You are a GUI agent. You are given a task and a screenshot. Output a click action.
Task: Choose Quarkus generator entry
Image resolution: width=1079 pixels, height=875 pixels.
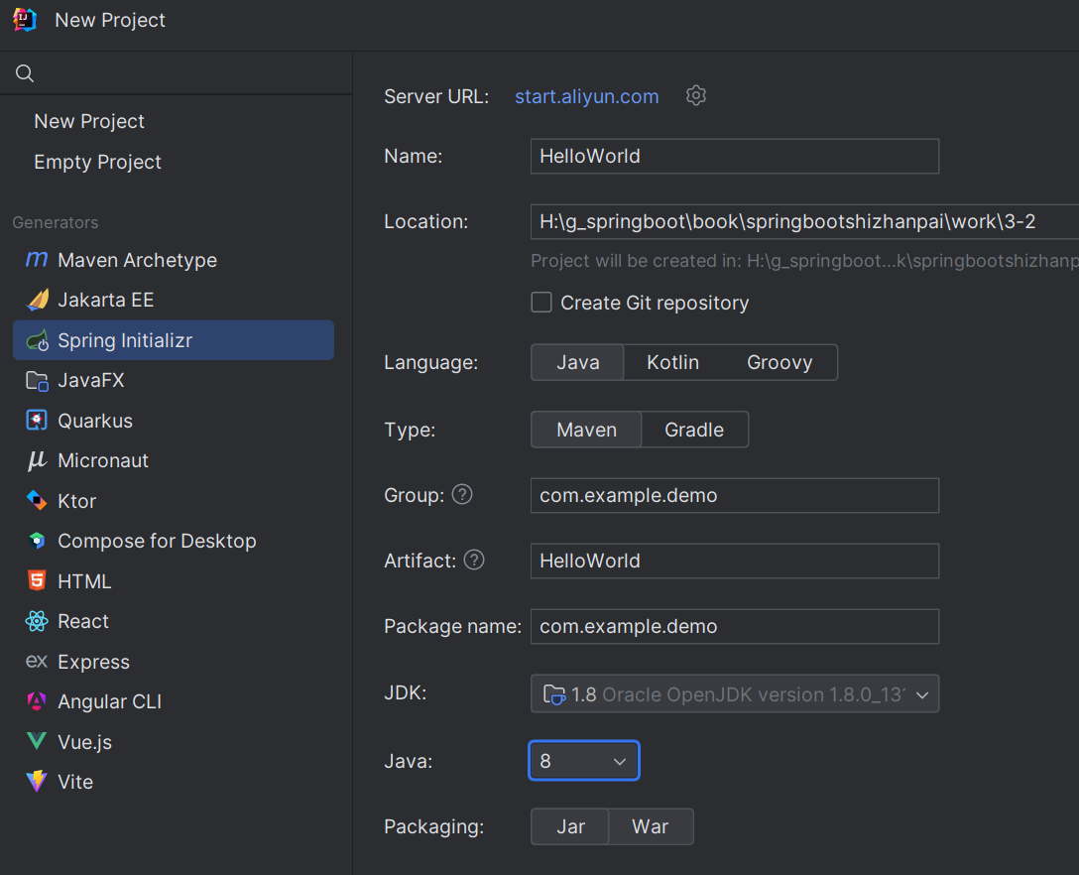(x=174, y=420)
